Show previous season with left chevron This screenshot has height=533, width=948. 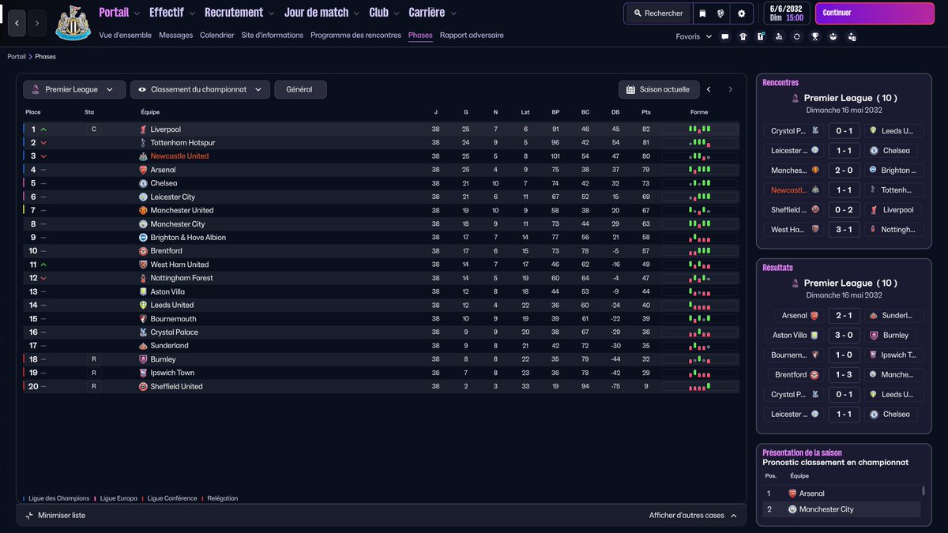[709, 90]
